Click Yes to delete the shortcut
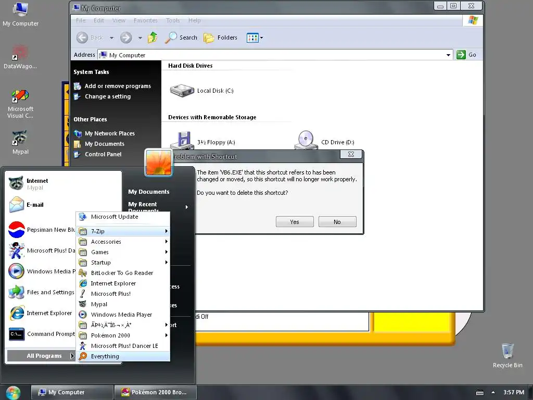This screenshot has height=400, width=533. [295, 222]
